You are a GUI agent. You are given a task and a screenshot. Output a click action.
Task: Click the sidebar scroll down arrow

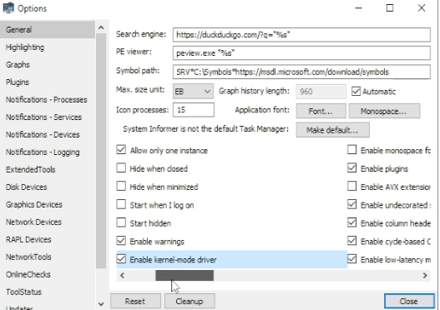click(101, 304)
